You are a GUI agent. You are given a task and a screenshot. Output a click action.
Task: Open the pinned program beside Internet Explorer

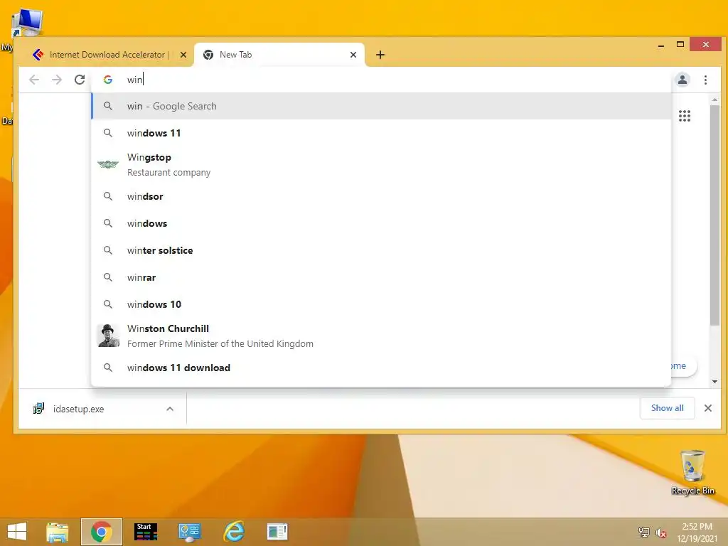278,532
